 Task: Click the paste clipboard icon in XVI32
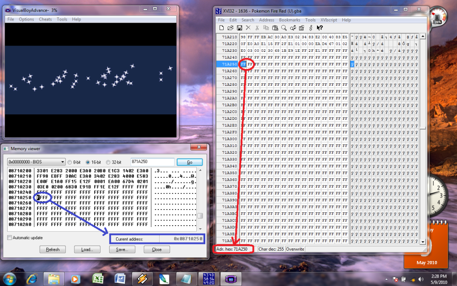click(x=275, y=28)
